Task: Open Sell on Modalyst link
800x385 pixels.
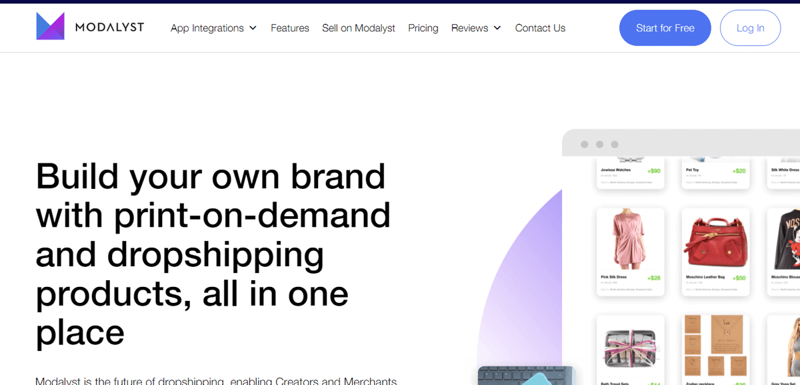Action: (x=359, y=28)
